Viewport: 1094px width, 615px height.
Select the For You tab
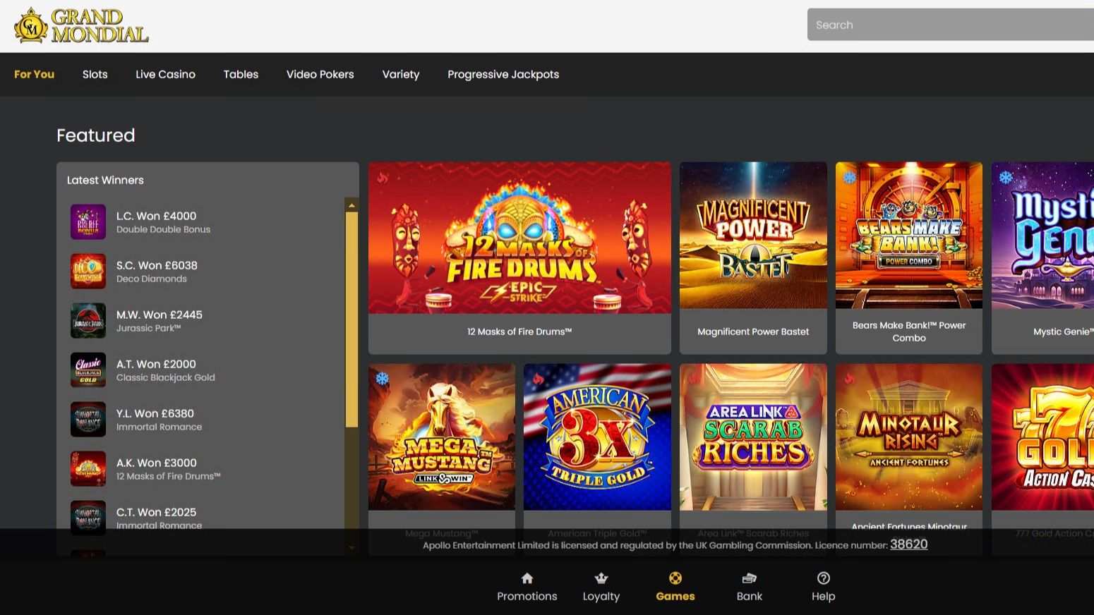[34, 74]
